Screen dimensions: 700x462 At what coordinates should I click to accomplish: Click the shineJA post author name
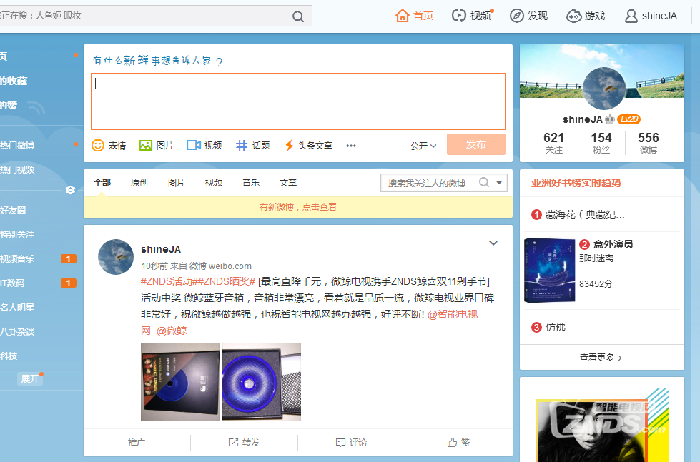pyautogui.click(x=161, y=249)
